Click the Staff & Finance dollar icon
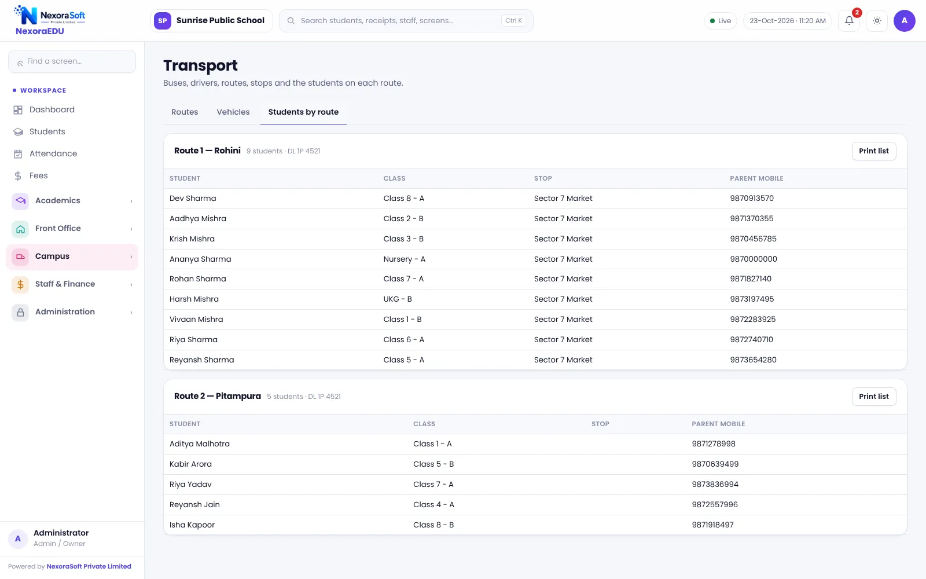 pyautogui.click(x=20, y=284)
